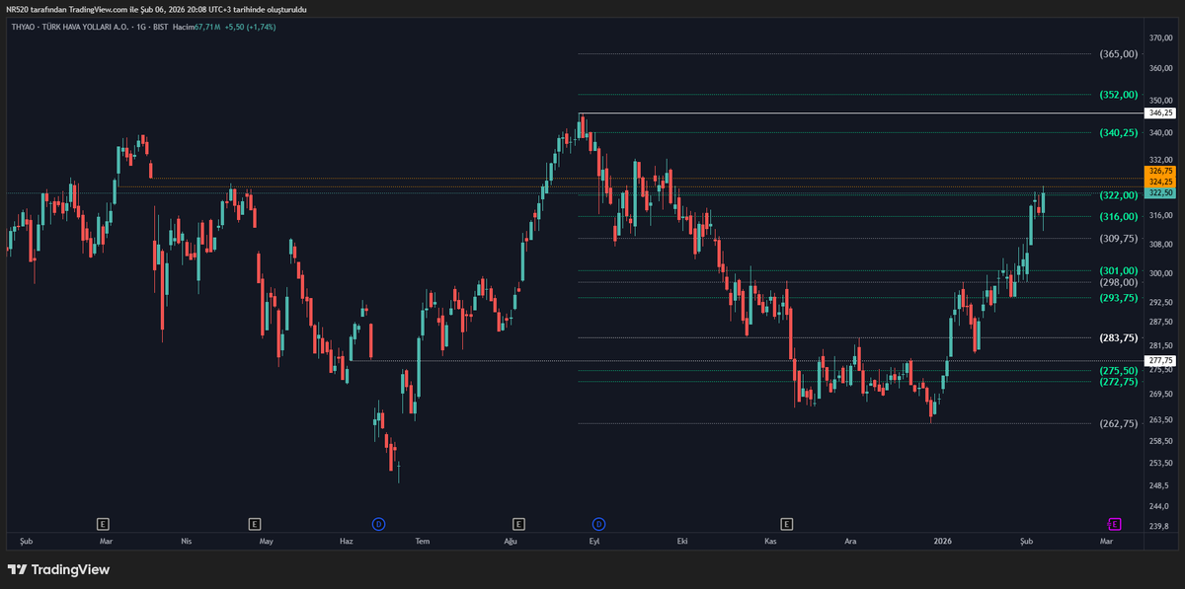Click the 248,5 price scale value
1185x589 pixels.
1159,485
